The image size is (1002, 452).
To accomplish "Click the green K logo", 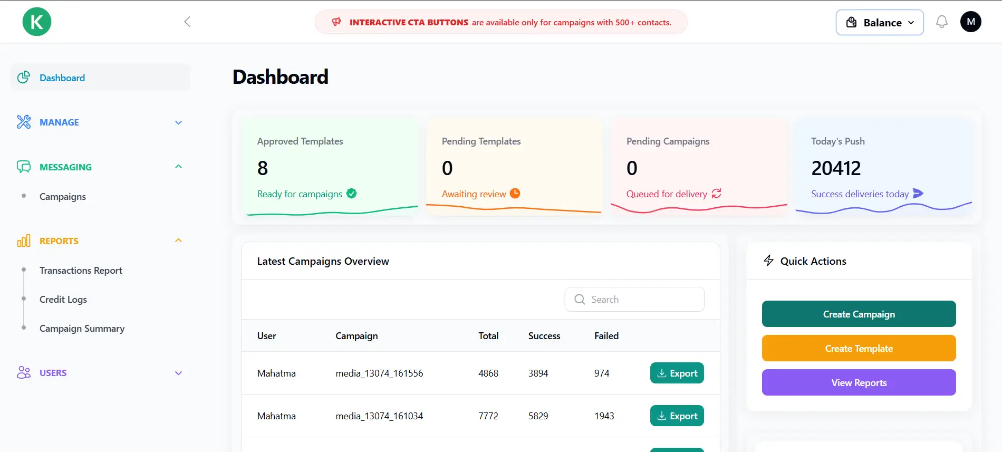I will pos(37,22).
